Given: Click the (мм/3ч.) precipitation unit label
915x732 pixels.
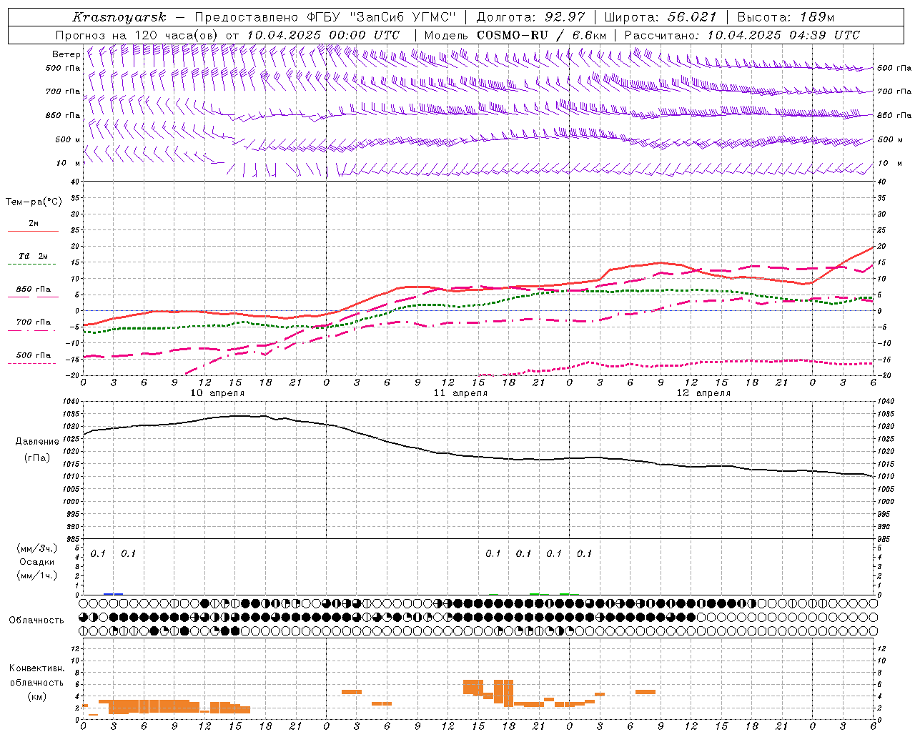Looking at the screenshot, I should (37, 548).
